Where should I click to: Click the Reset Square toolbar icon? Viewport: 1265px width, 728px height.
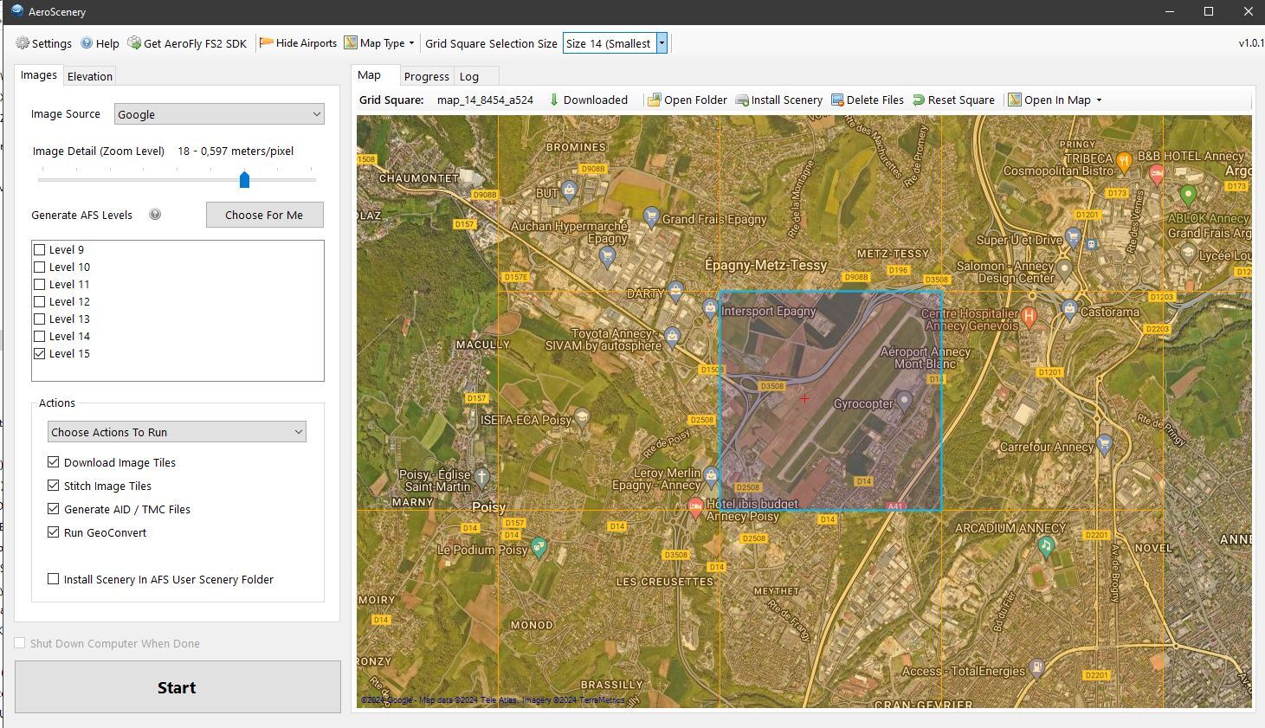click(x=919, y=100)
